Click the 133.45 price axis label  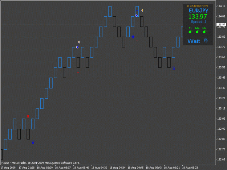(221, 78)
